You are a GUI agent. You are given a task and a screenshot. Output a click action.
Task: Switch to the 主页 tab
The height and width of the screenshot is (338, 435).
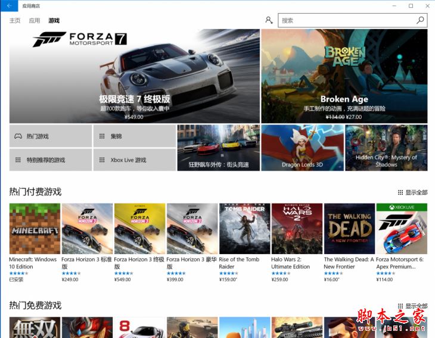[15, 20]
